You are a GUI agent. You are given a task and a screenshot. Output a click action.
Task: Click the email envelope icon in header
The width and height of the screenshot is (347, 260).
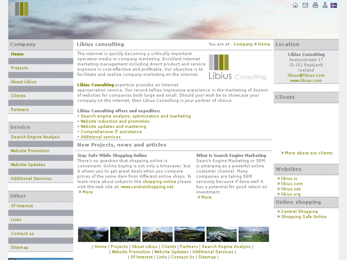point(305,5)
